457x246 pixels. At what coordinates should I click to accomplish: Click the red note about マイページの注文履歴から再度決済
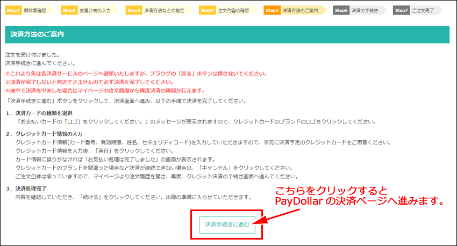pyautogui.click(x=105, y=91)
